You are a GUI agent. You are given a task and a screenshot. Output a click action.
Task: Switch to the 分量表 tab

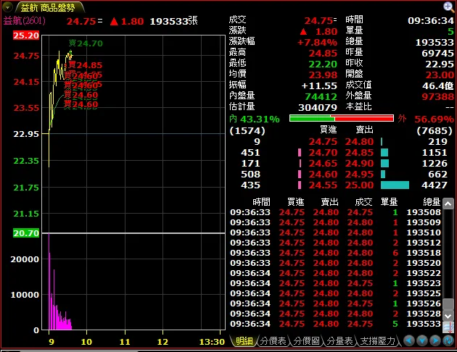pos(339,341)
